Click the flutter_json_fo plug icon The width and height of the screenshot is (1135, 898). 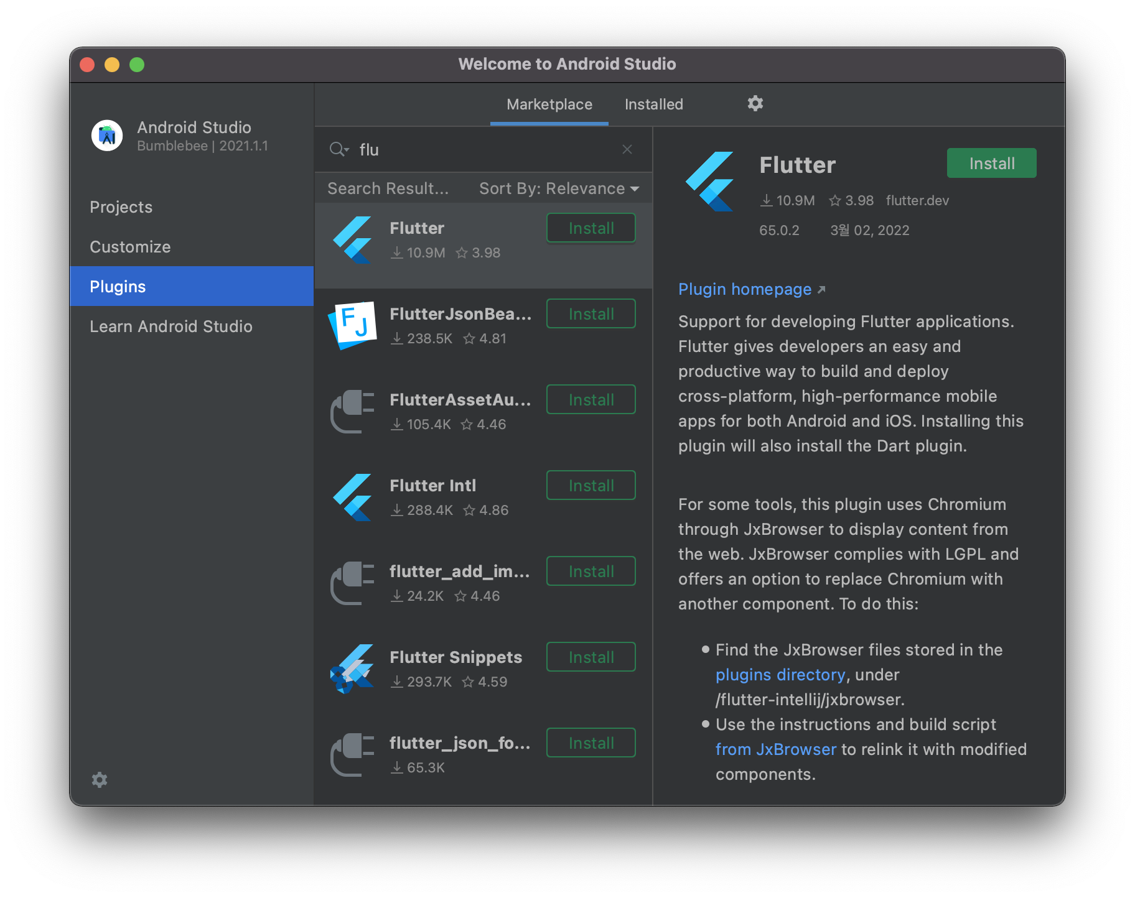pyautogui.click(x=353, y=754)
